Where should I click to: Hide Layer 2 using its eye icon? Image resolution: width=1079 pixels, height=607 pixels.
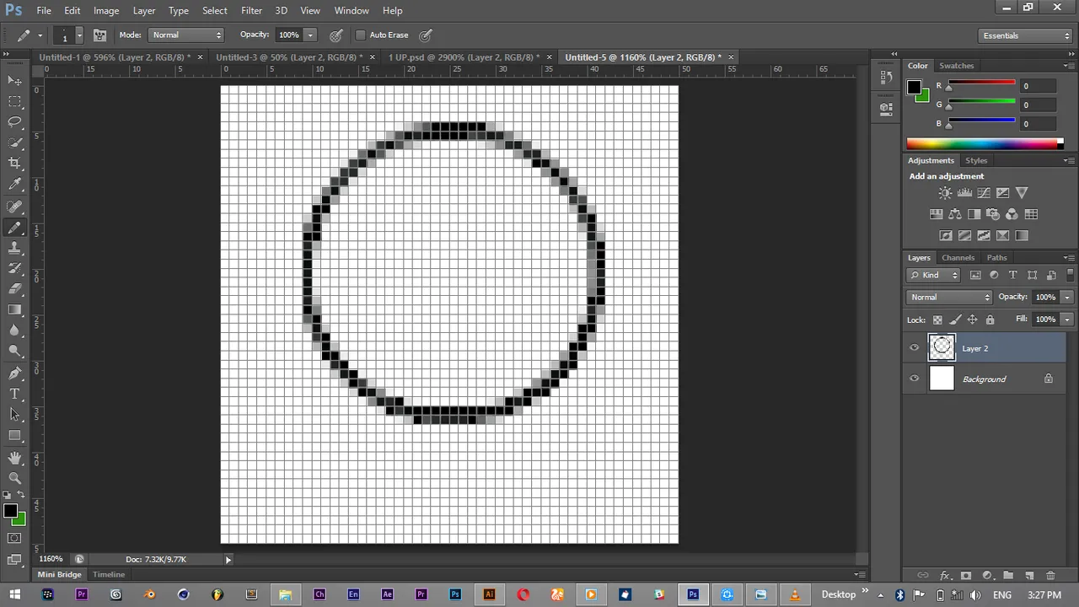point(915,348)
